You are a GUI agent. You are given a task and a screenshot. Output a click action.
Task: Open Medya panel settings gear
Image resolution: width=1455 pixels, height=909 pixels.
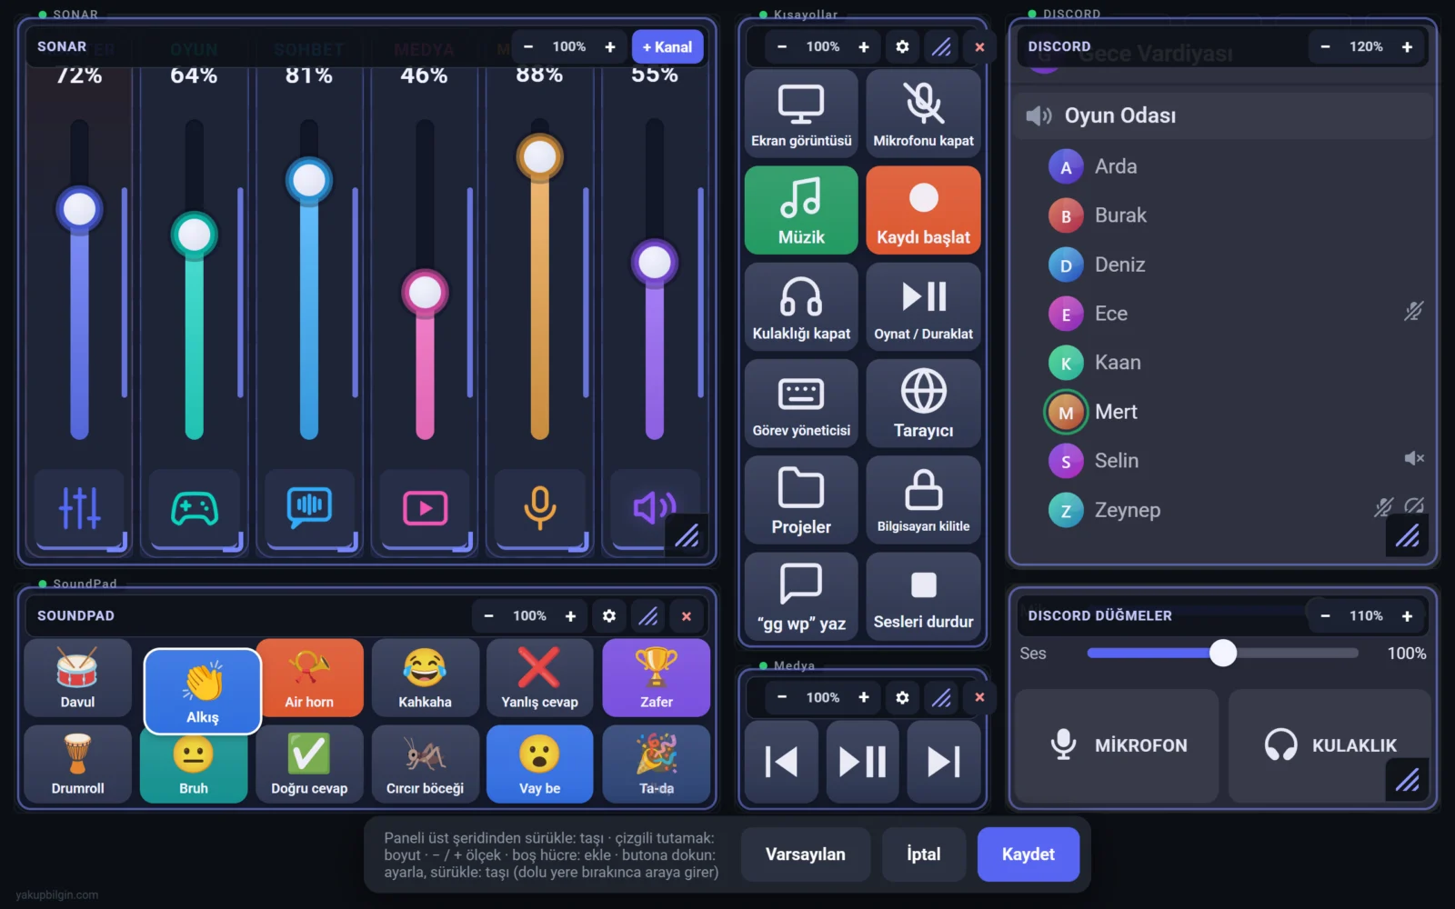(x=902, y=698)
